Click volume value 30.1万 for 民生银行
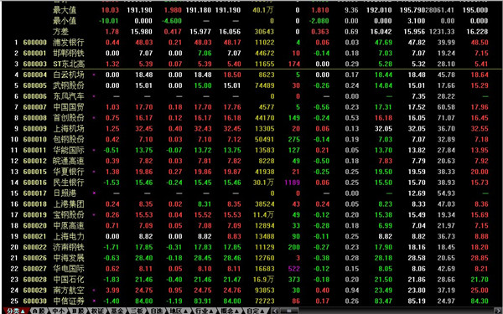The image size is (503, 314). (263, 183)
